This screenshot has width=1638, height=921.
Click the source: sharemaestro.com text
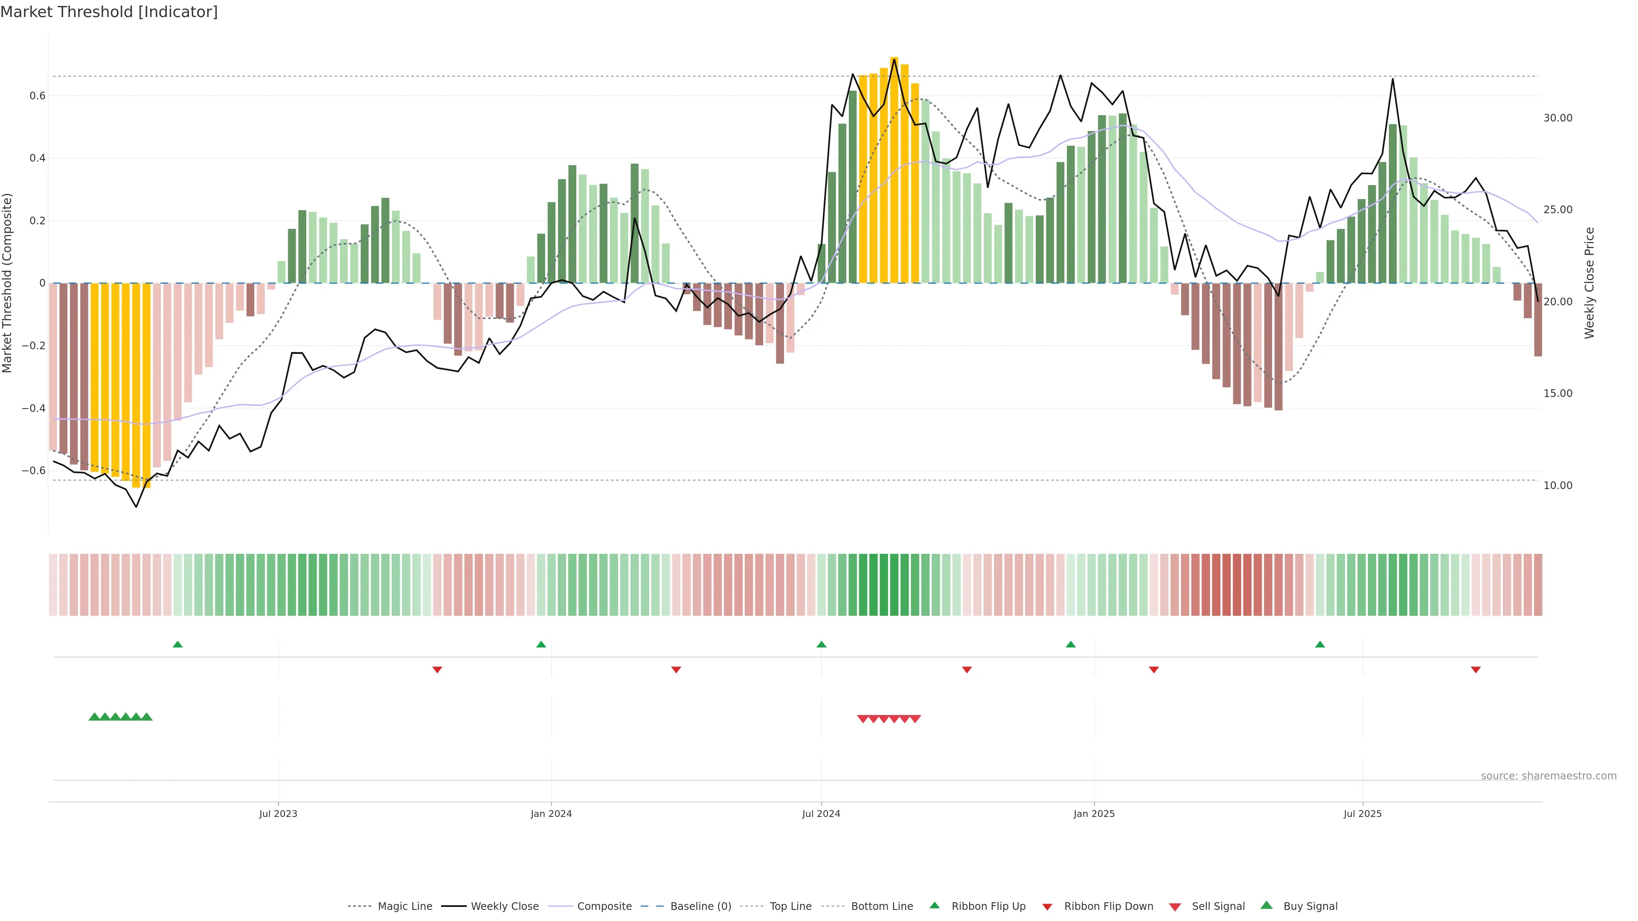pyautogui.click(x=1548, y=776)
